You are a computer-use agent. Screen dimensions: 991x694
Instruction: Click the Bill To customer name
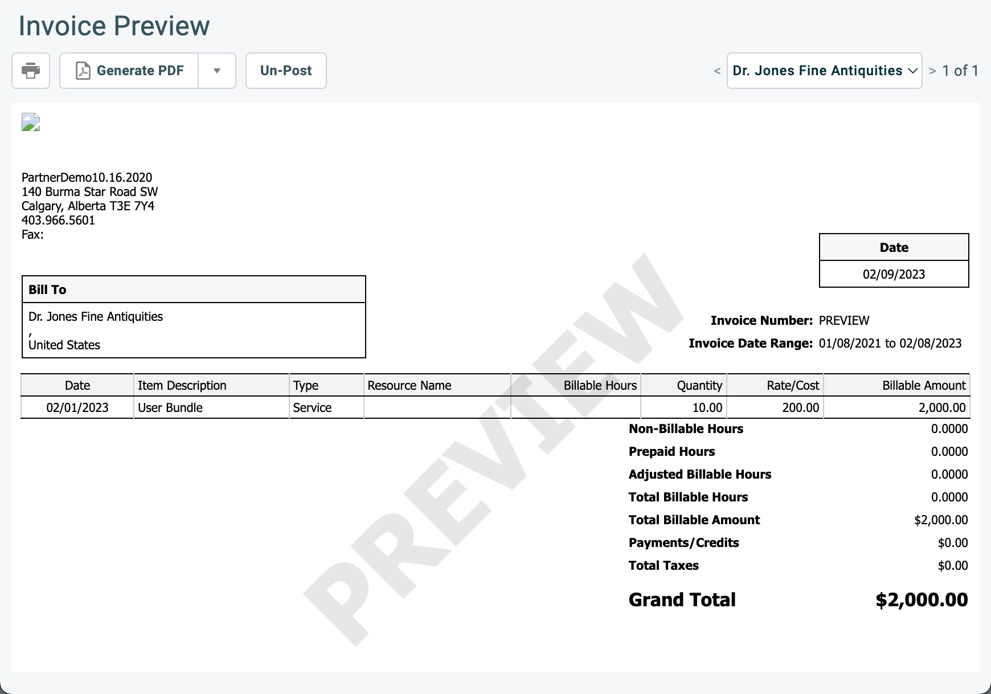[96, 316]
